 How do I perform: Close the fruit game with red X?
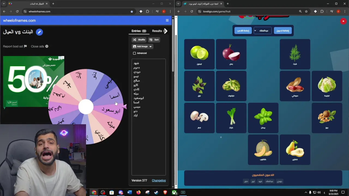[343, 21]
